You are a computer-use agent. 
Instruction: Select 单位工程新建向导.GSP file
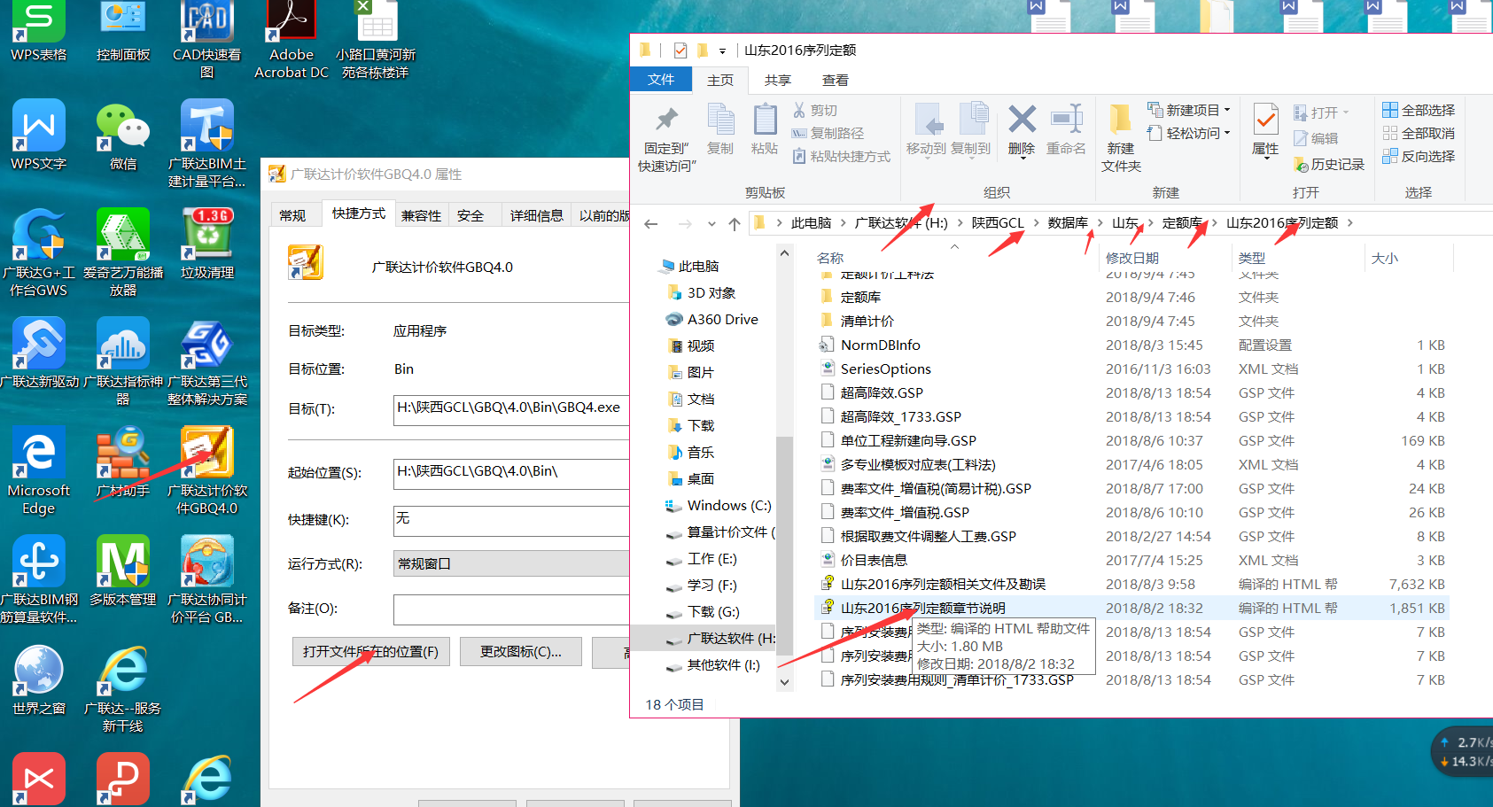point(907,440)
